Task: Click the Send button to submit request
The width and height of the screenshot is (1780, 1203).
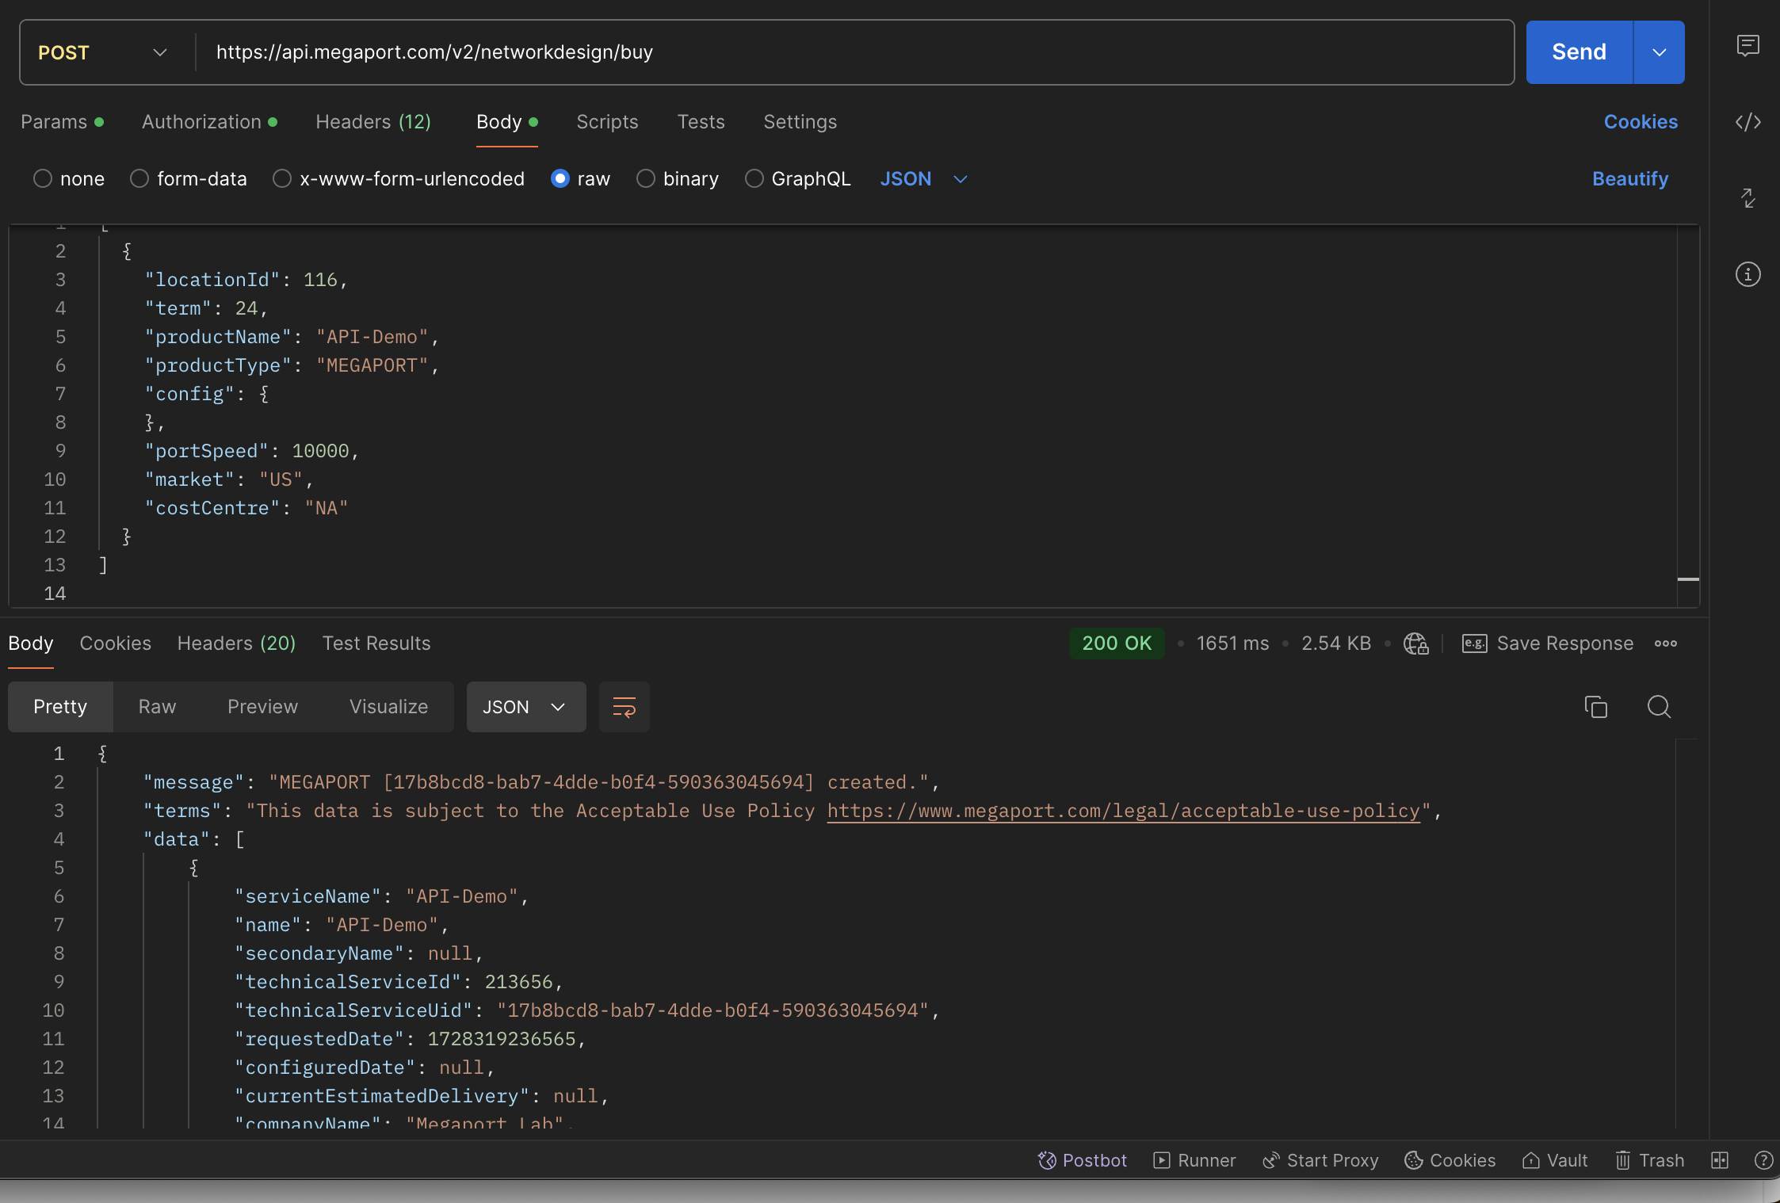Action: pos(1579,52)
